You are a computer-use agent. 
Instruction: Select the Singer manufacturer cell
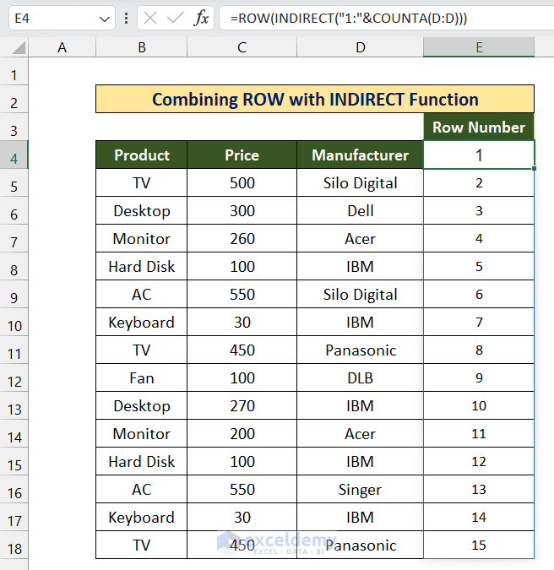click(x=361, y=489)
